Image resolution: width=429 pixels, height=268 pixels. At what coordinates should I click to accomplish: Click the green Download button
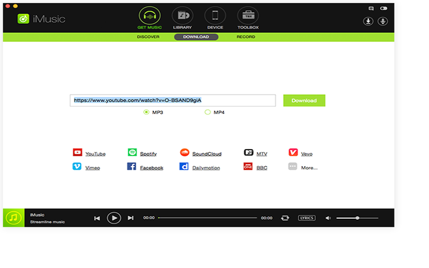click(x=304, y=100)
